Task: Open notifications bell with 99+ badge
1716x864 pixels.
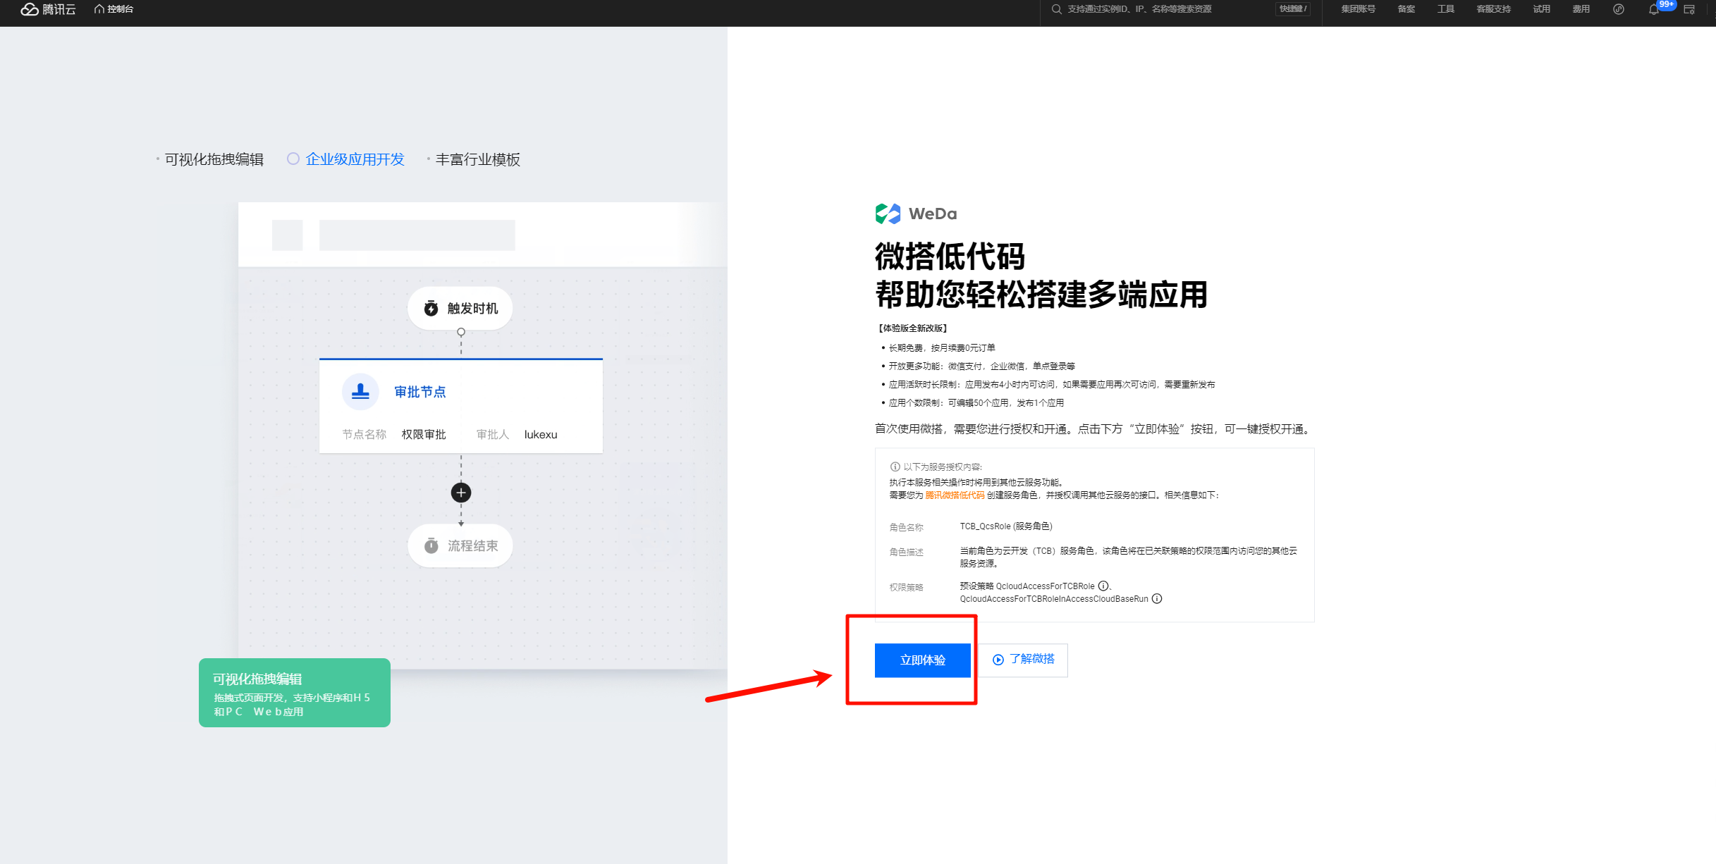Action: 1653,9
